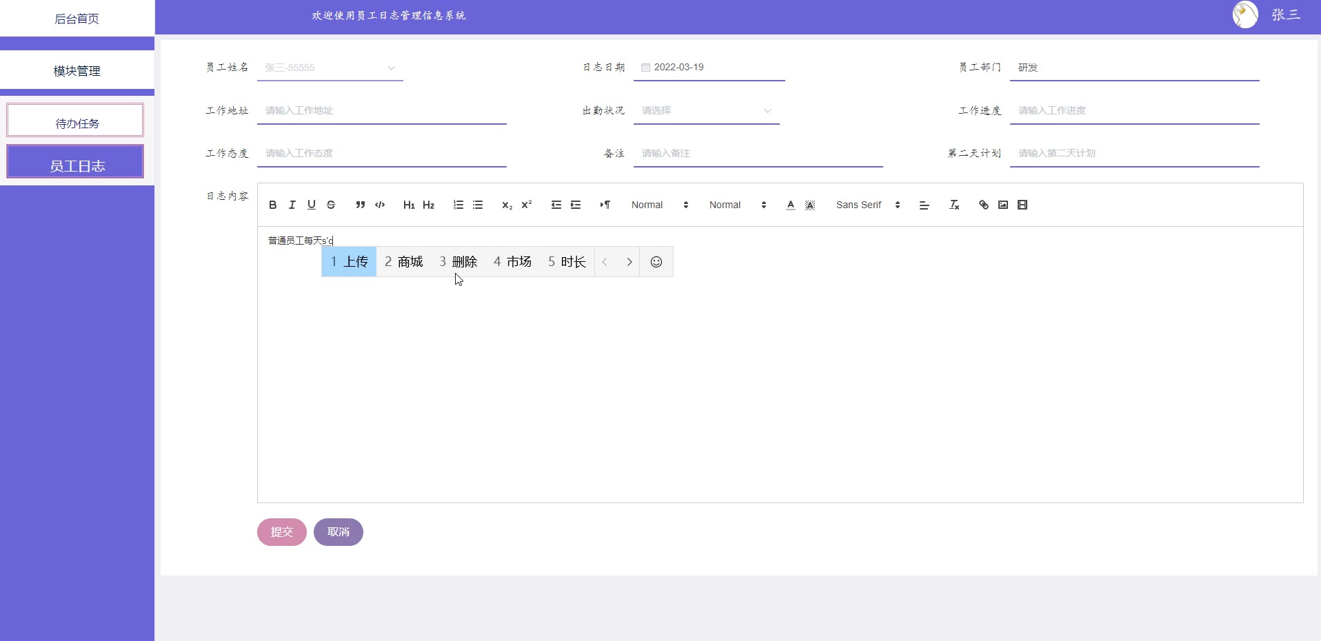Insert a blockquote from the toolbar

coord(361,205)
